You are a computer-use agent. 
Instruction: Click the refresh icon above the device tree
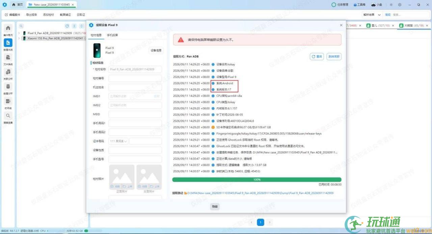67,26
